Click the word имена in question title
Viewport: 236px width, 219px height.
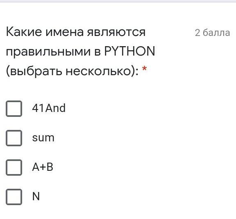64,32
